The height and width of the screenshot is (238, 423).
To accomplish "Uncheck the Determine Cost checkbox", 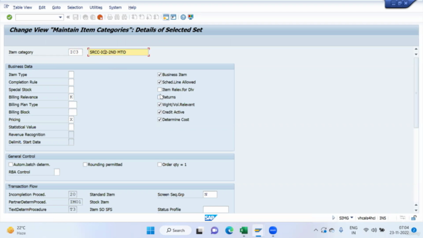I will tap(159, 120).
